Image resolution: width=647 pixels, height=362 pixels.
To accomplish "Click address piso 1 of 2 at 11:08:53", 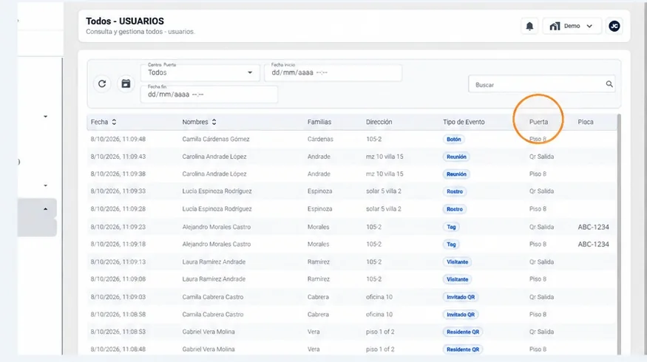I will click(x=380, y=332).
